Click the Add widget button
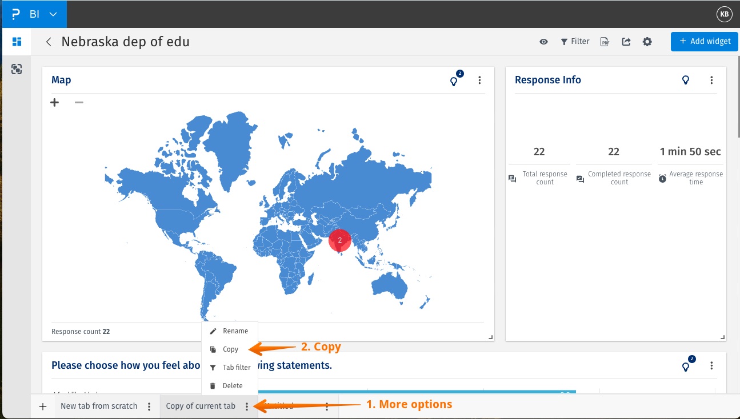 pyautogui.click(x=705, y=42)
